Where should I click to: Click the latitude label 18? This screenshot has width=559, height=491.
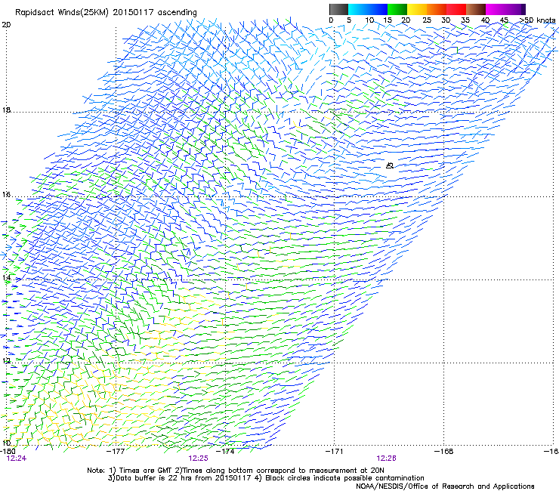pyautogui.click(x=6, y=110)
